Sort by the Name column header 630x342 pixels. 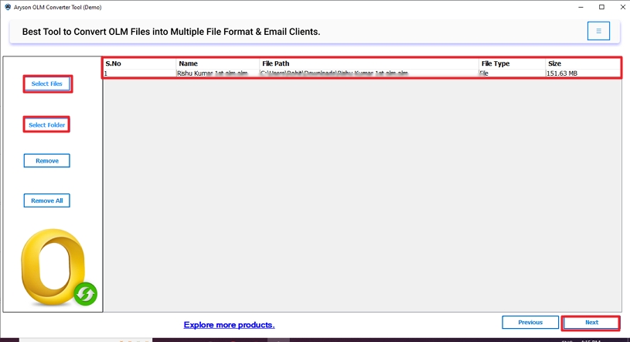click(x=218, y=63)
